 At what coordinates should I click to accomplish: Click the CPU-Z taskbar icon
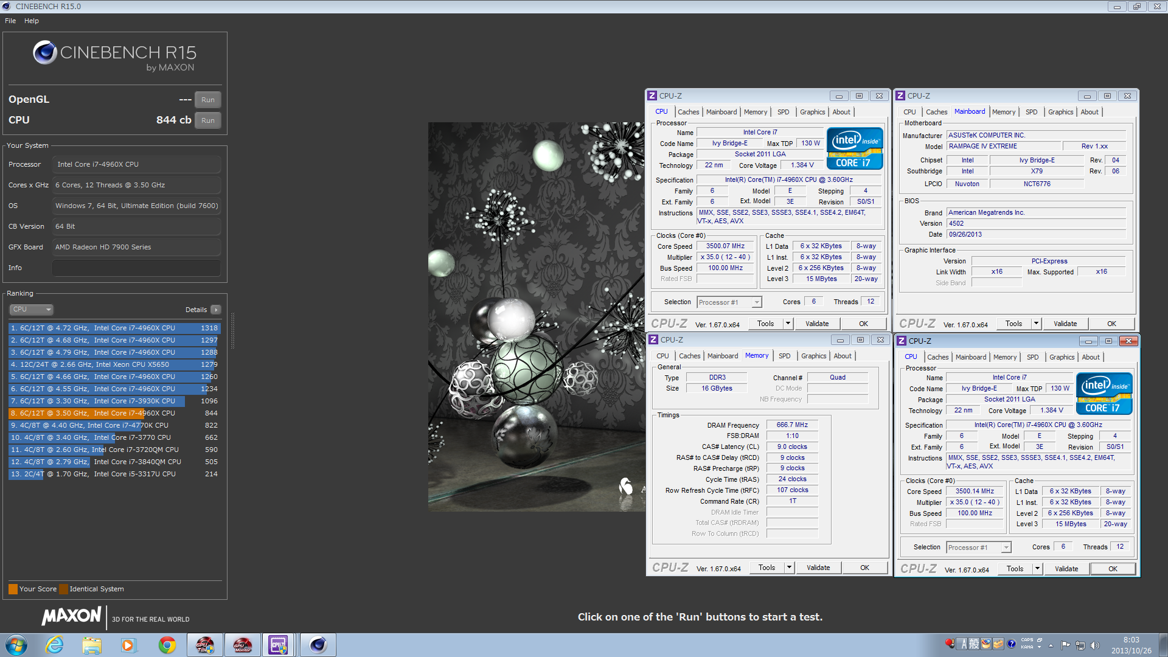(279, 645)
